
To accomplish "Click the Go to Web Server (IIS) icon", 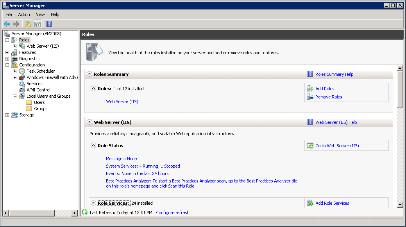I will pos(310,146).
